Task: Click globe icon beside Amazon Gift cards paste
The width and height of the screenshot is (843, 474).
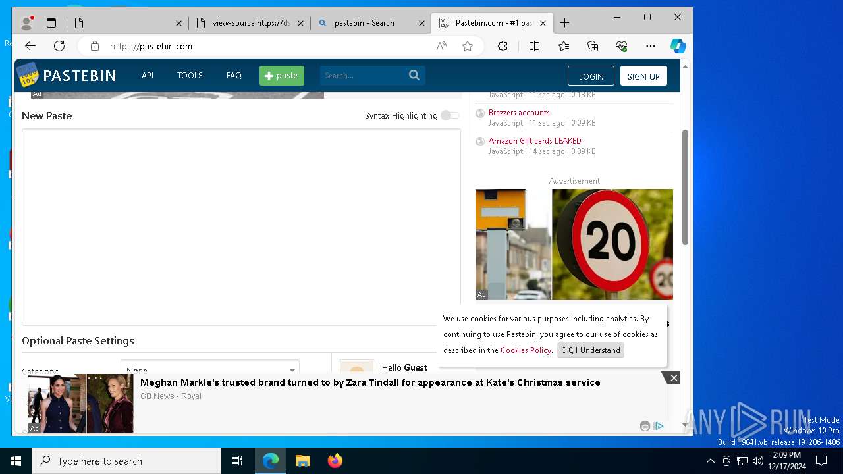Action: point(480,142)
